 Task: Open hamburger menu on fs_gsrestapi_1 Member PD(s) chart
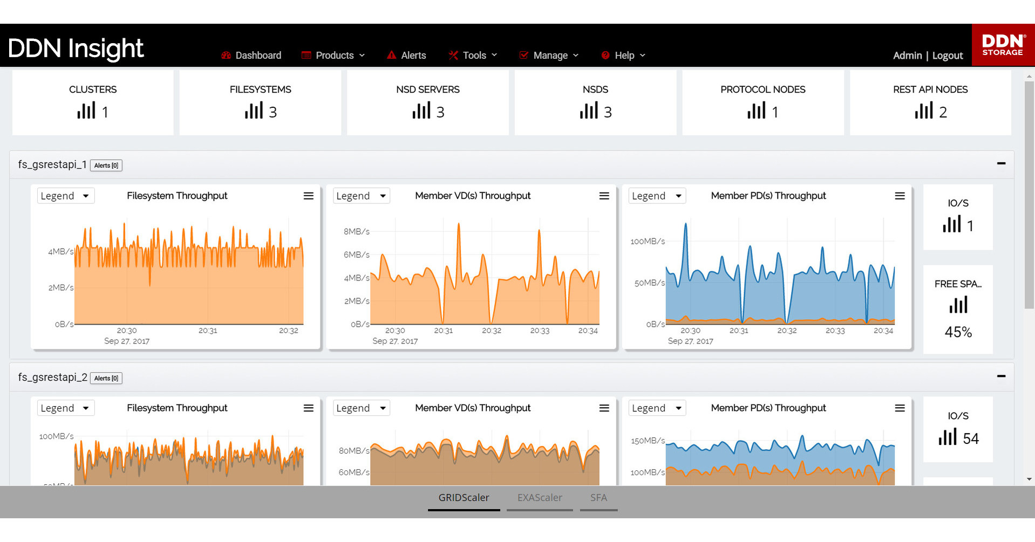tap(900, 196)
